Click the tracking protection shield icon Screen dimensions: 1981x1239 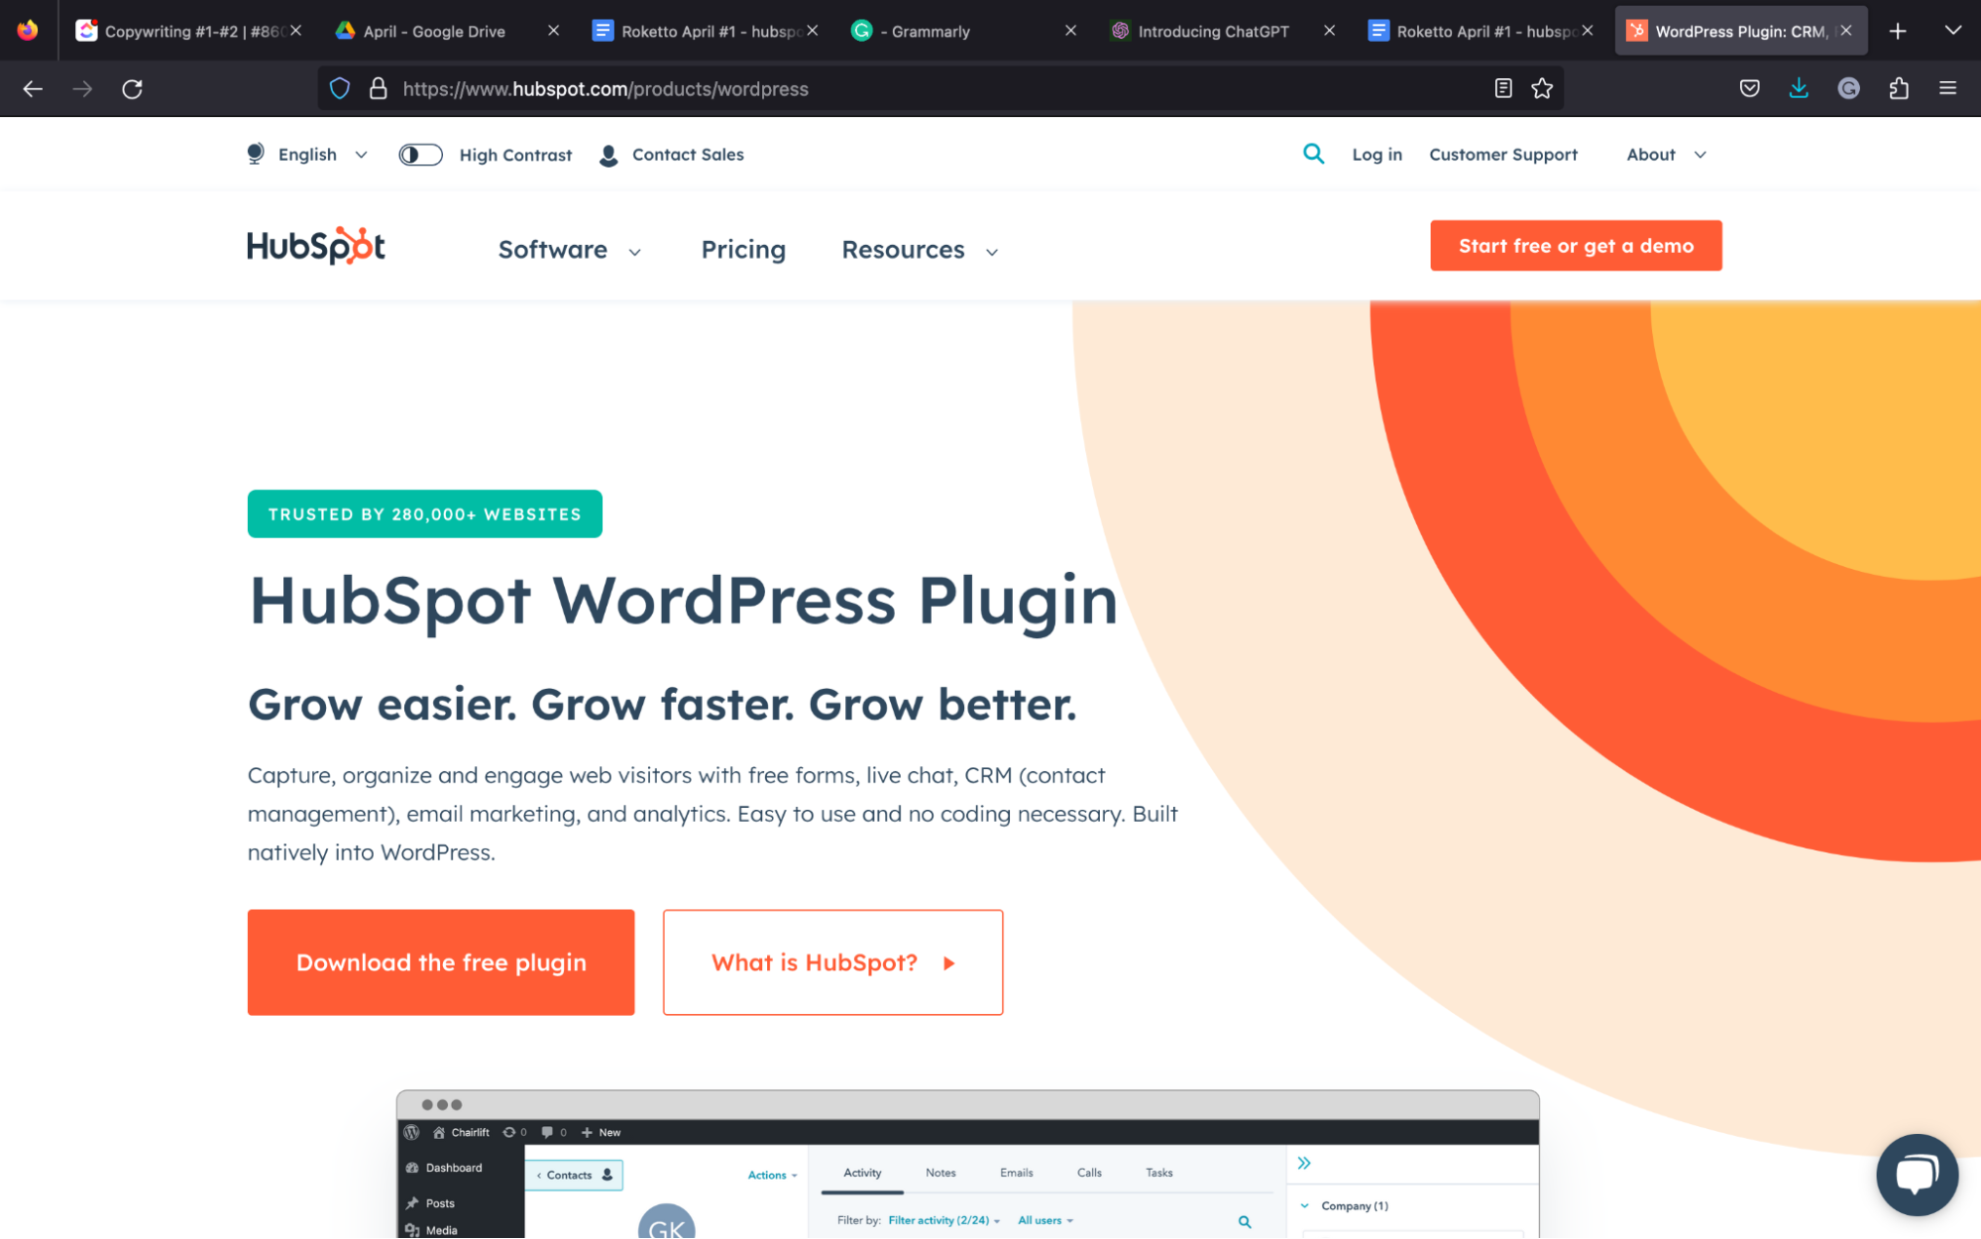pyautogui.click(x=340, y=88)
